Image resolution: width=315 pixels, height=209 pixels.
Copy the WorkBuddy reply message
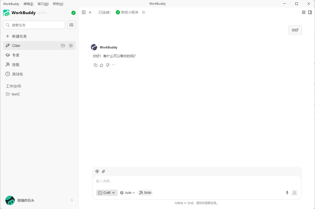pyautogui.click(x=96, y=65)
